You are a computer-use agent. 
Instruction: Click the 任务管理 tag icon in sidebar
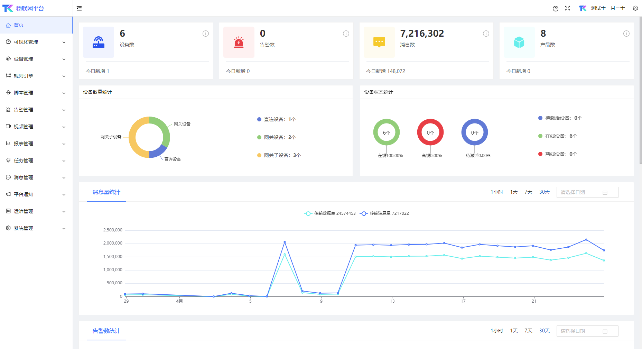(x=8, y=160)
